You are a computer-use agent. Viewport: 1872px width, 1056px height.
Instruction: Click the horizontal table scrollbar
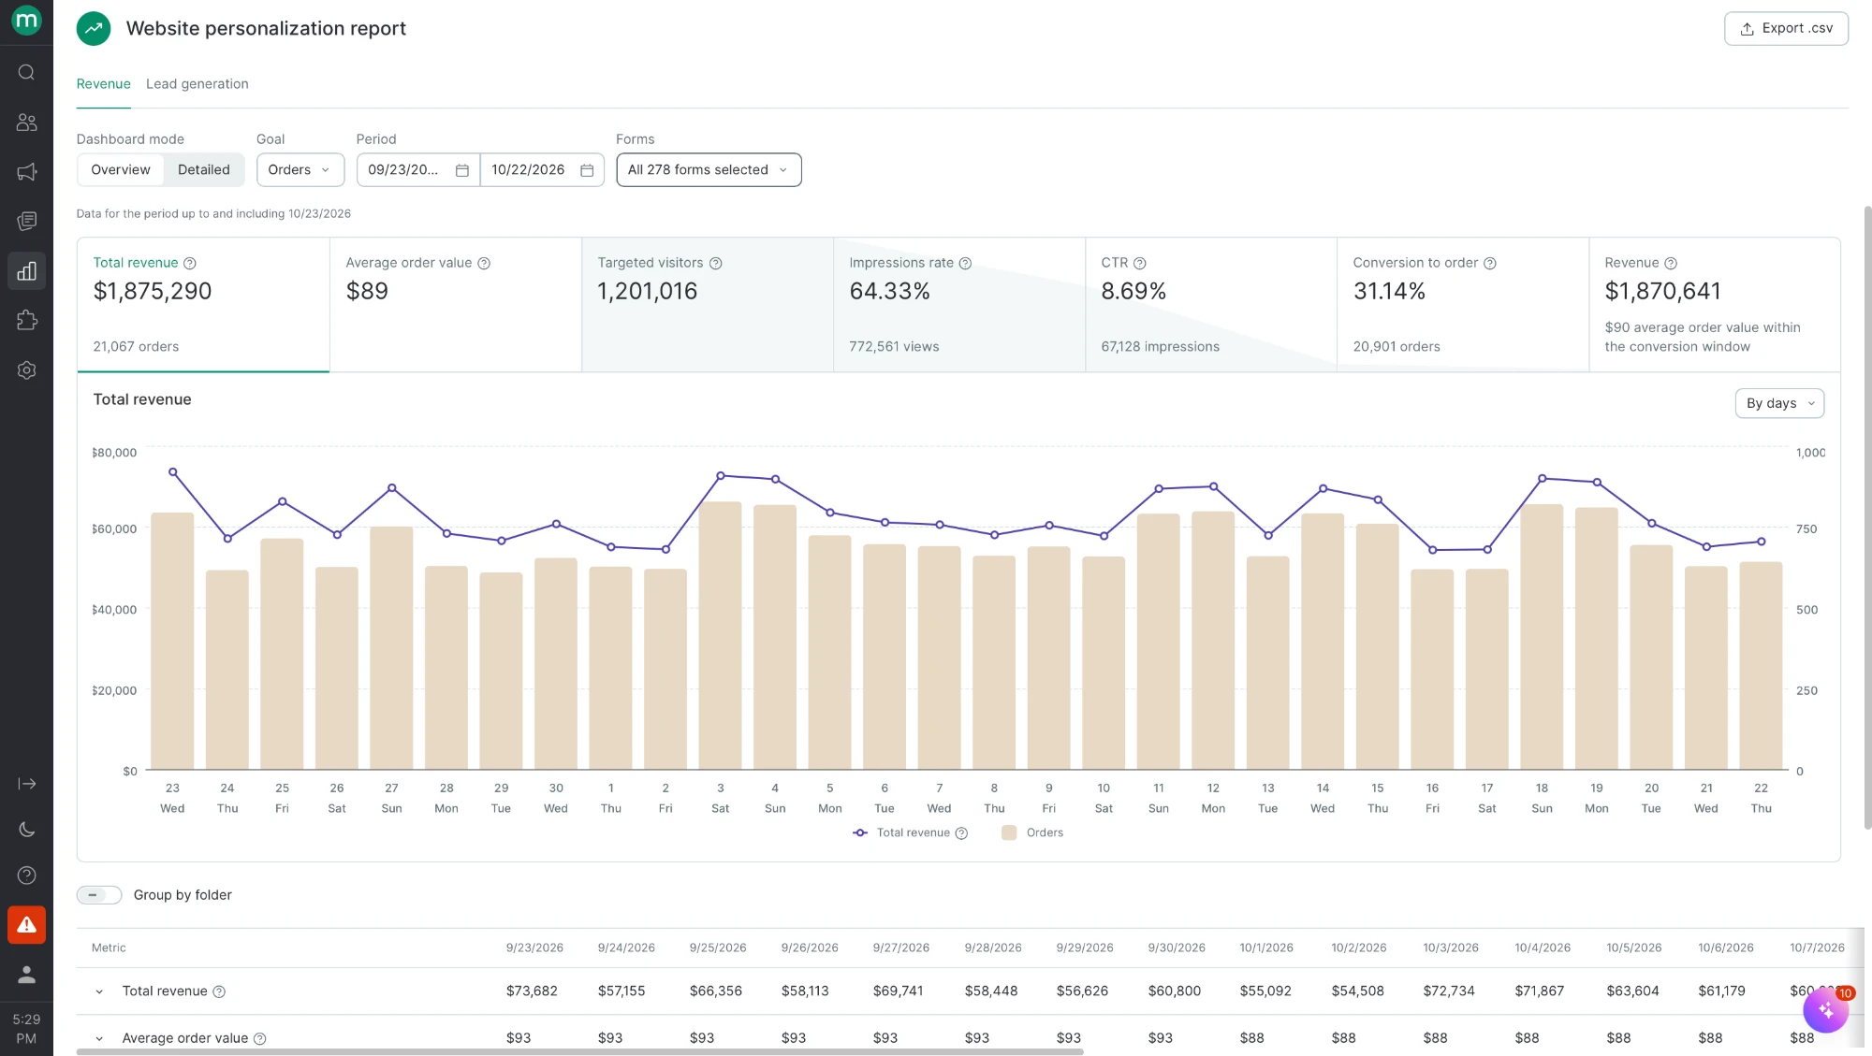580,1052
